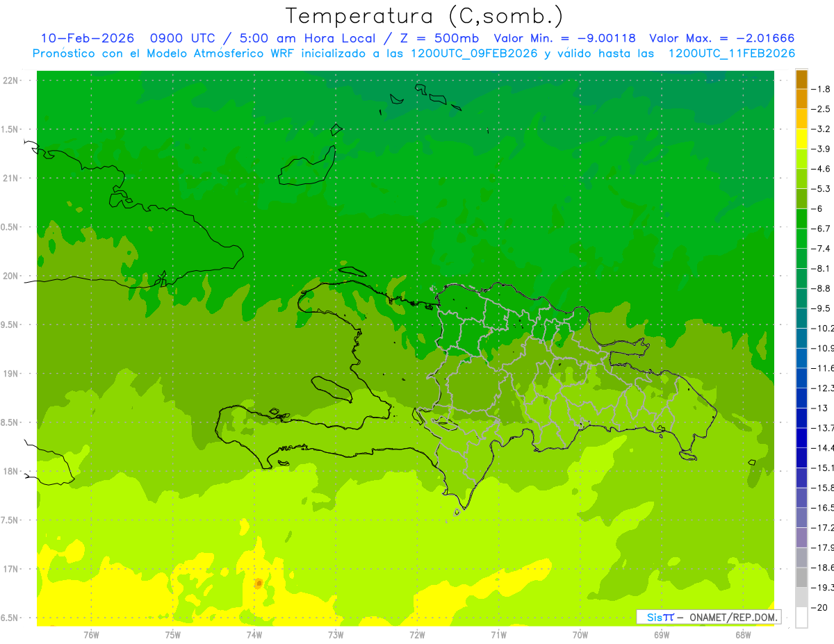The image size is (834, 644).
Task: Click the "70W" longitude axis label
Action: (580, 634)
